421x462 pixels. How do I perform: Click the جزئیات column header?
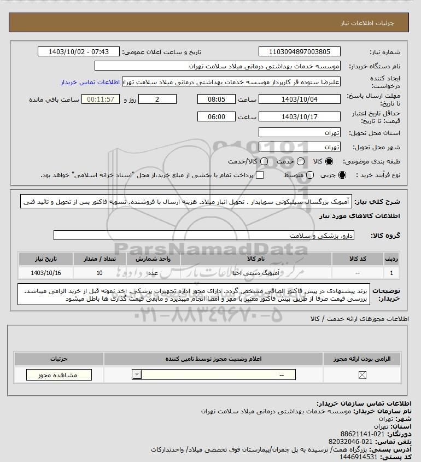point(59,359)
